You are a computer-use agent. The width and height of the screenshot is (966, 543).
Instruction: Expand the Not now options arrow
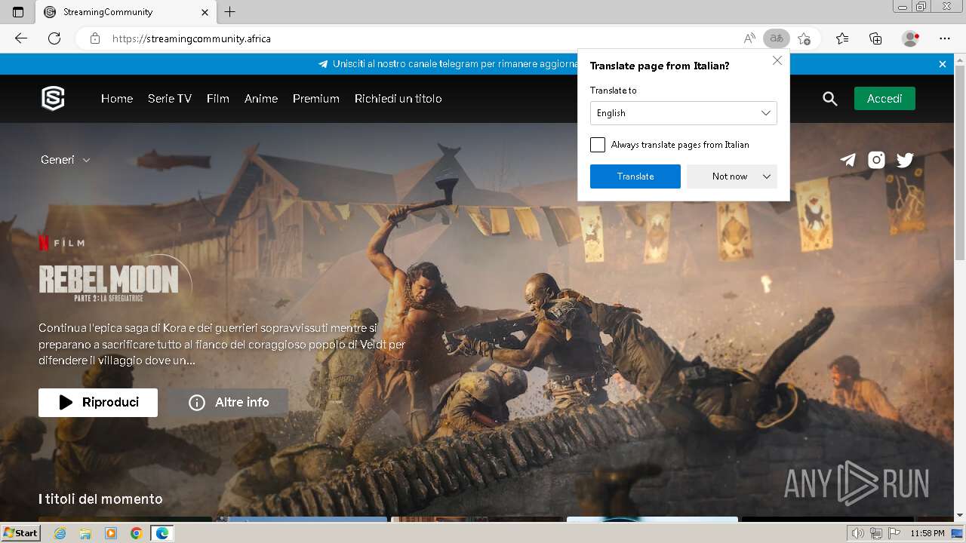tap(767, 176)
